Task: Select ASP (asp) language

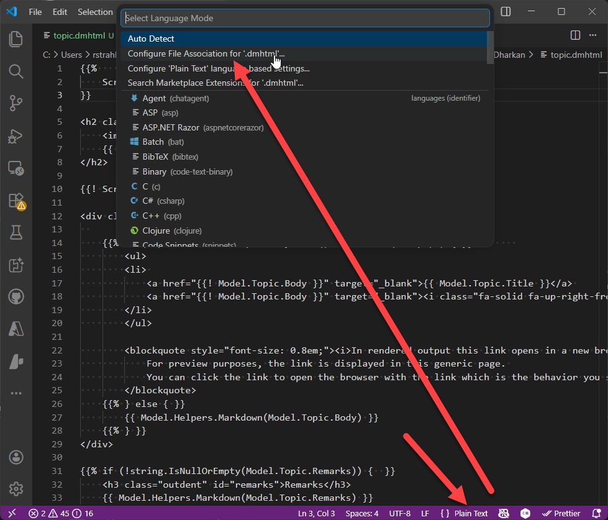Action: coord(304,113)
